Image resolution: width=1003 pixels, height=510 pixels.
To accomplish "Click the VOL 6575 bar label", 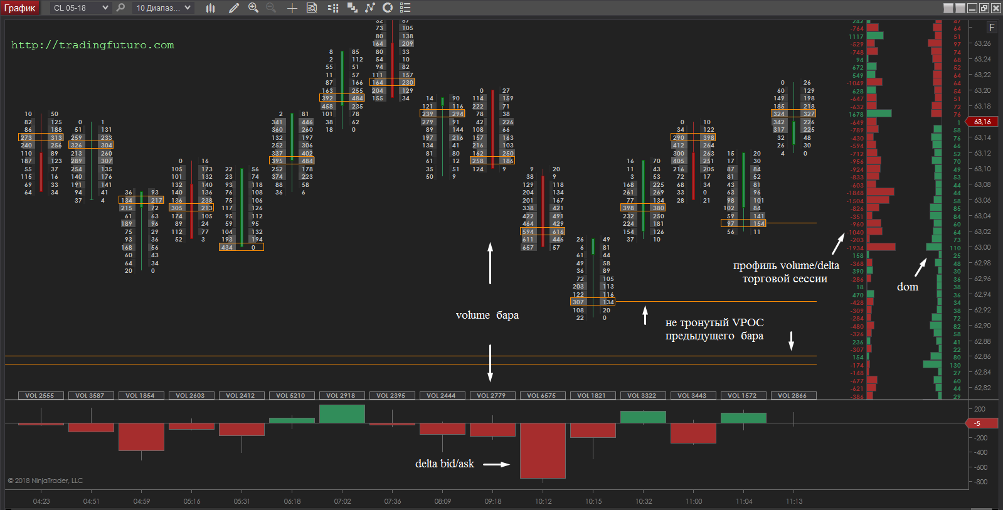I will click(541, 395).
